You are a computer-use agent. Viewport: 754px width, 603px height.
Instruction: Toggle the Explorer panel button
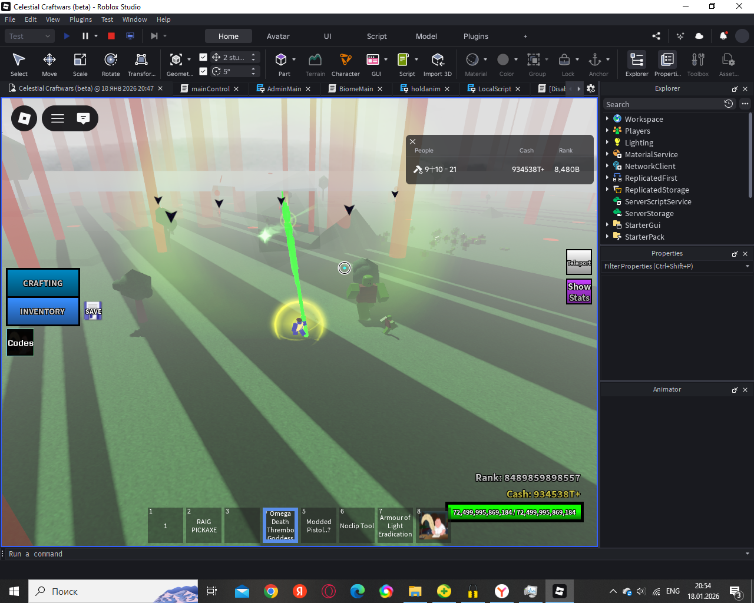pos(637,65)
